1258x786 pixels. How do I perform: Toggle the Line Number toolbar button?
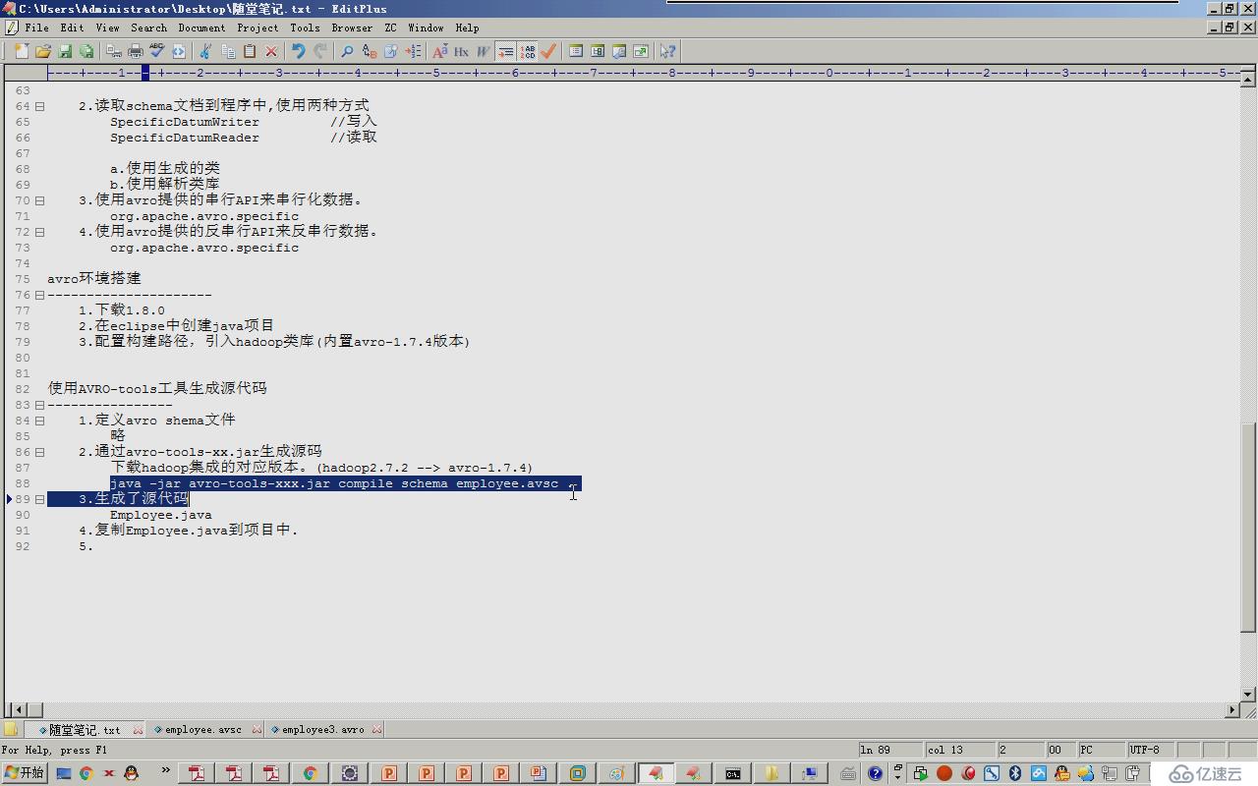click(x=528, y=51)
